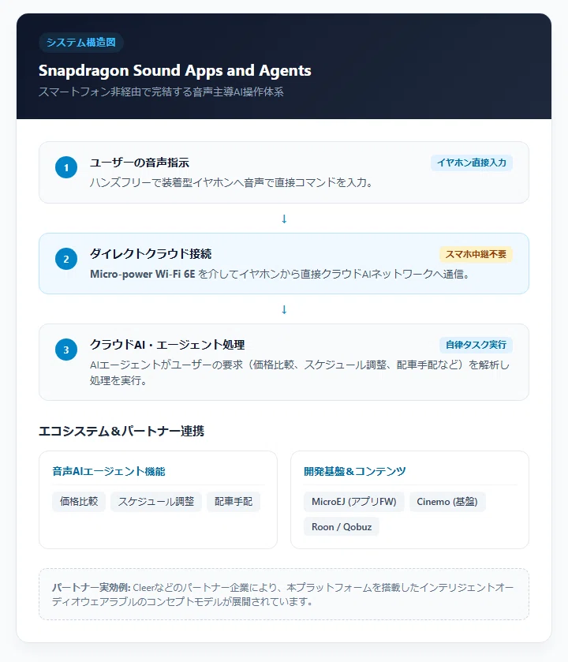Click the 配車手配 chip
Viewport: 568px width, 662px height.
pyautogui.click(x=234, y=502)
